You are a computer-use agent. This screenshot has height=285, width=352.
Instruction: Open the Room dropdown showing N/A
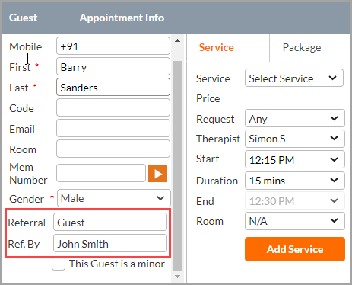pos(295,221)
